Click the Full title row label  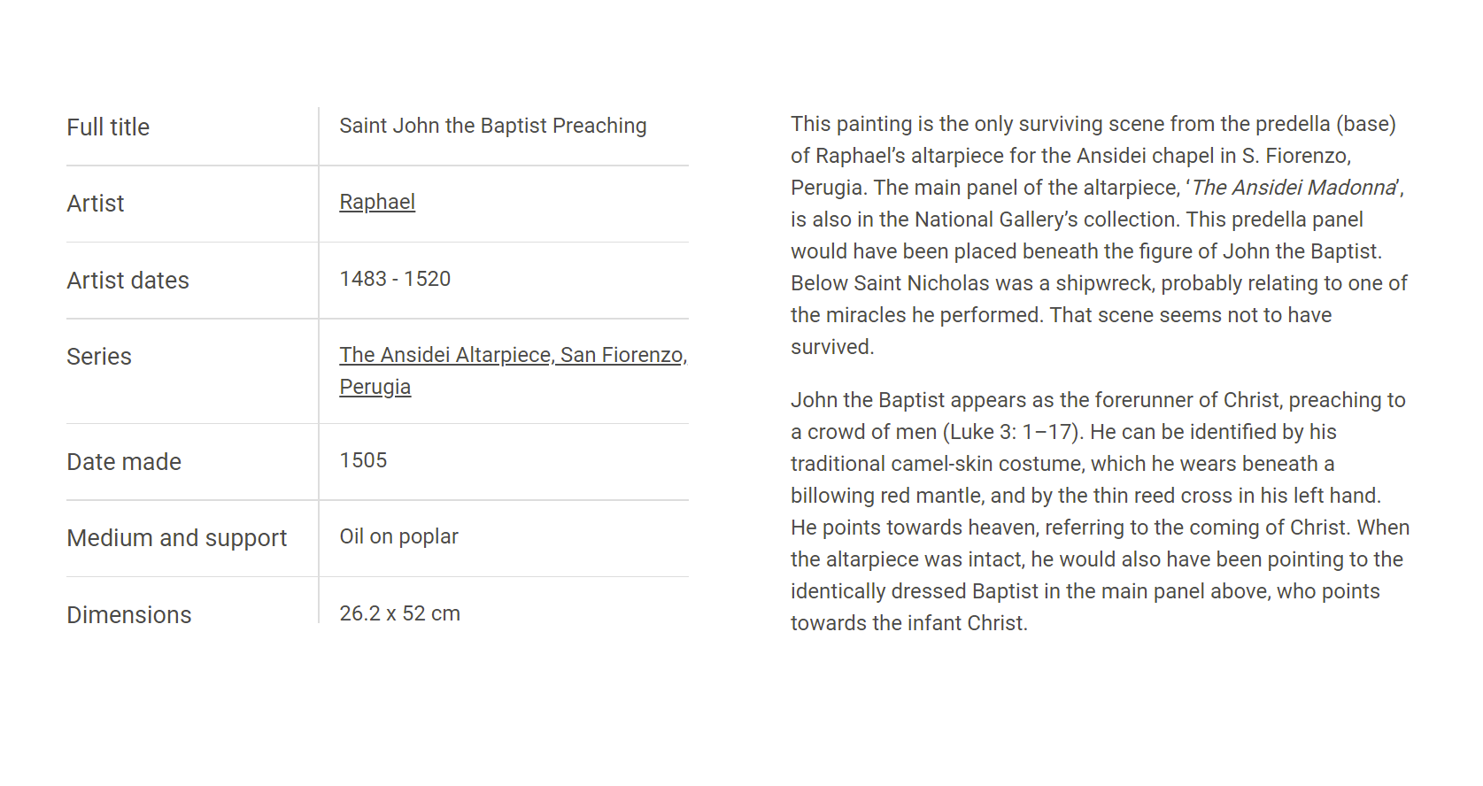[108, 127]
